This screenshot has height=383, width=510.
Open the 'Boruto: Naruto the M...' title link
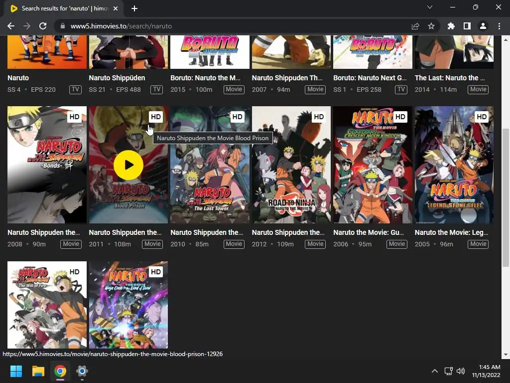(x=205, y=78)
